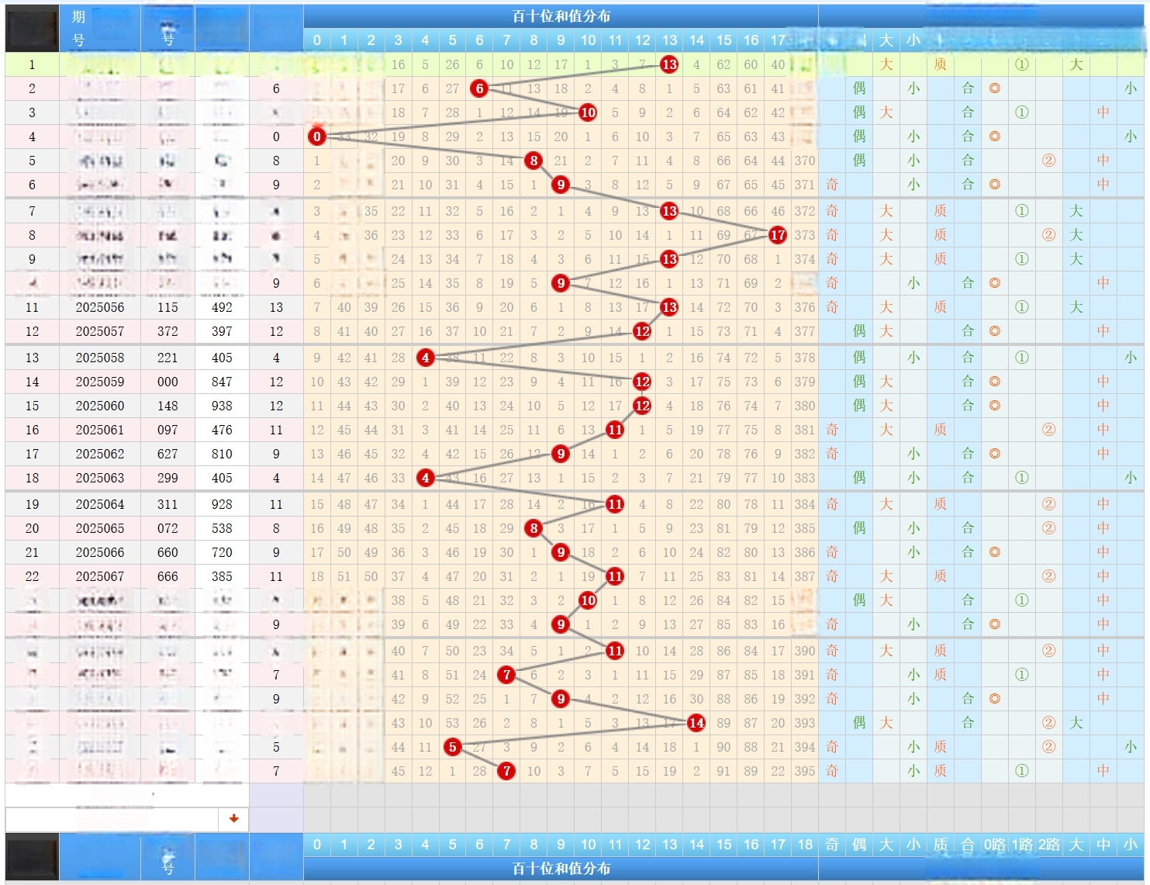The image size is (1150, 885).
Task: Click the 0路 column label in footer
Action: pos(995,845)
